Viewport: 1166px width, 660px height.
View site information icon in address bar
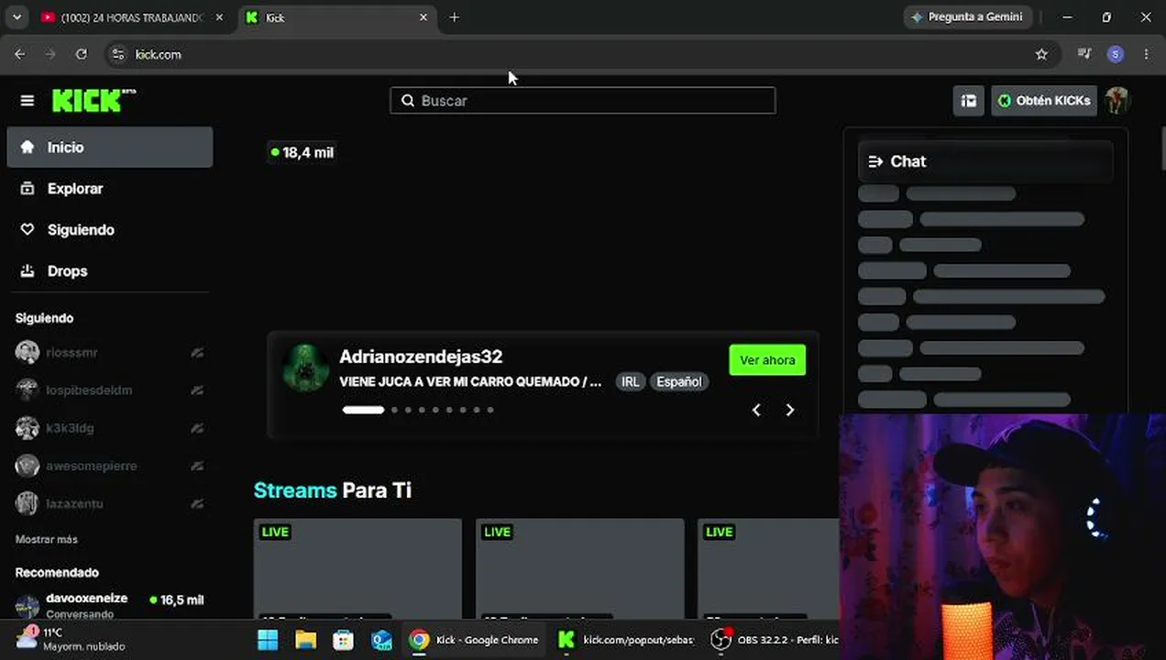(x=117, y=55)
